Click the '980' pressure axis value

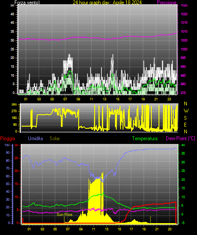(183, 84)
